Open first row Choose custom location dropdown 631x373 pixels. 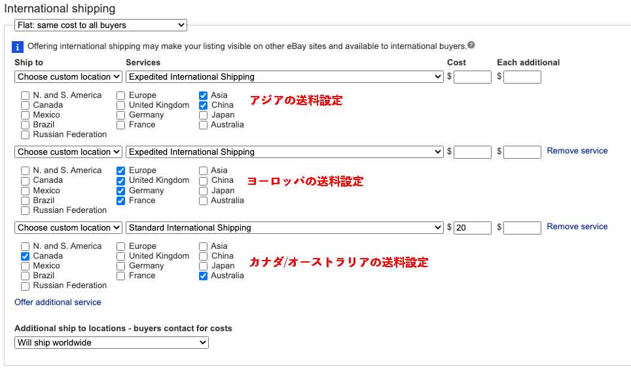68,76
